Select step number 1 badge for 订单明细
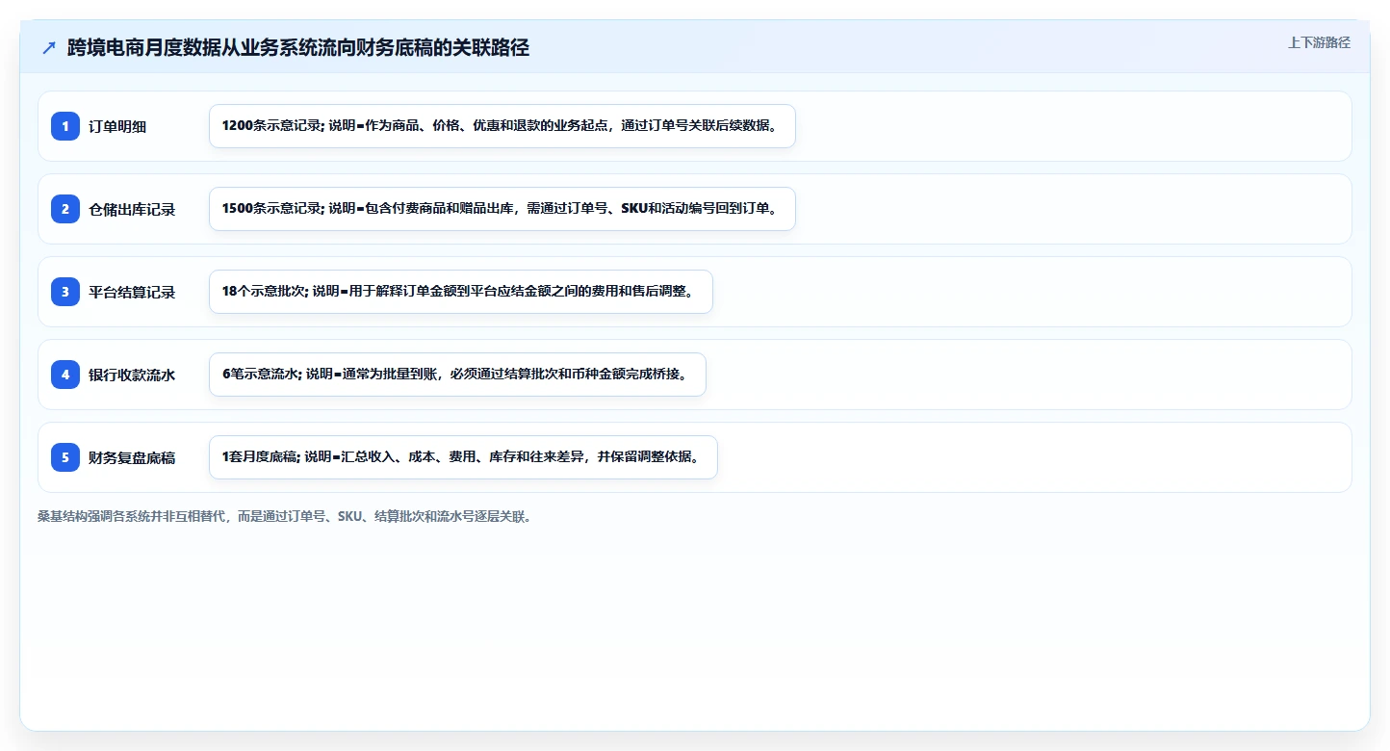1390x751 pixels. pyautogui.click(x=65, y=126)
